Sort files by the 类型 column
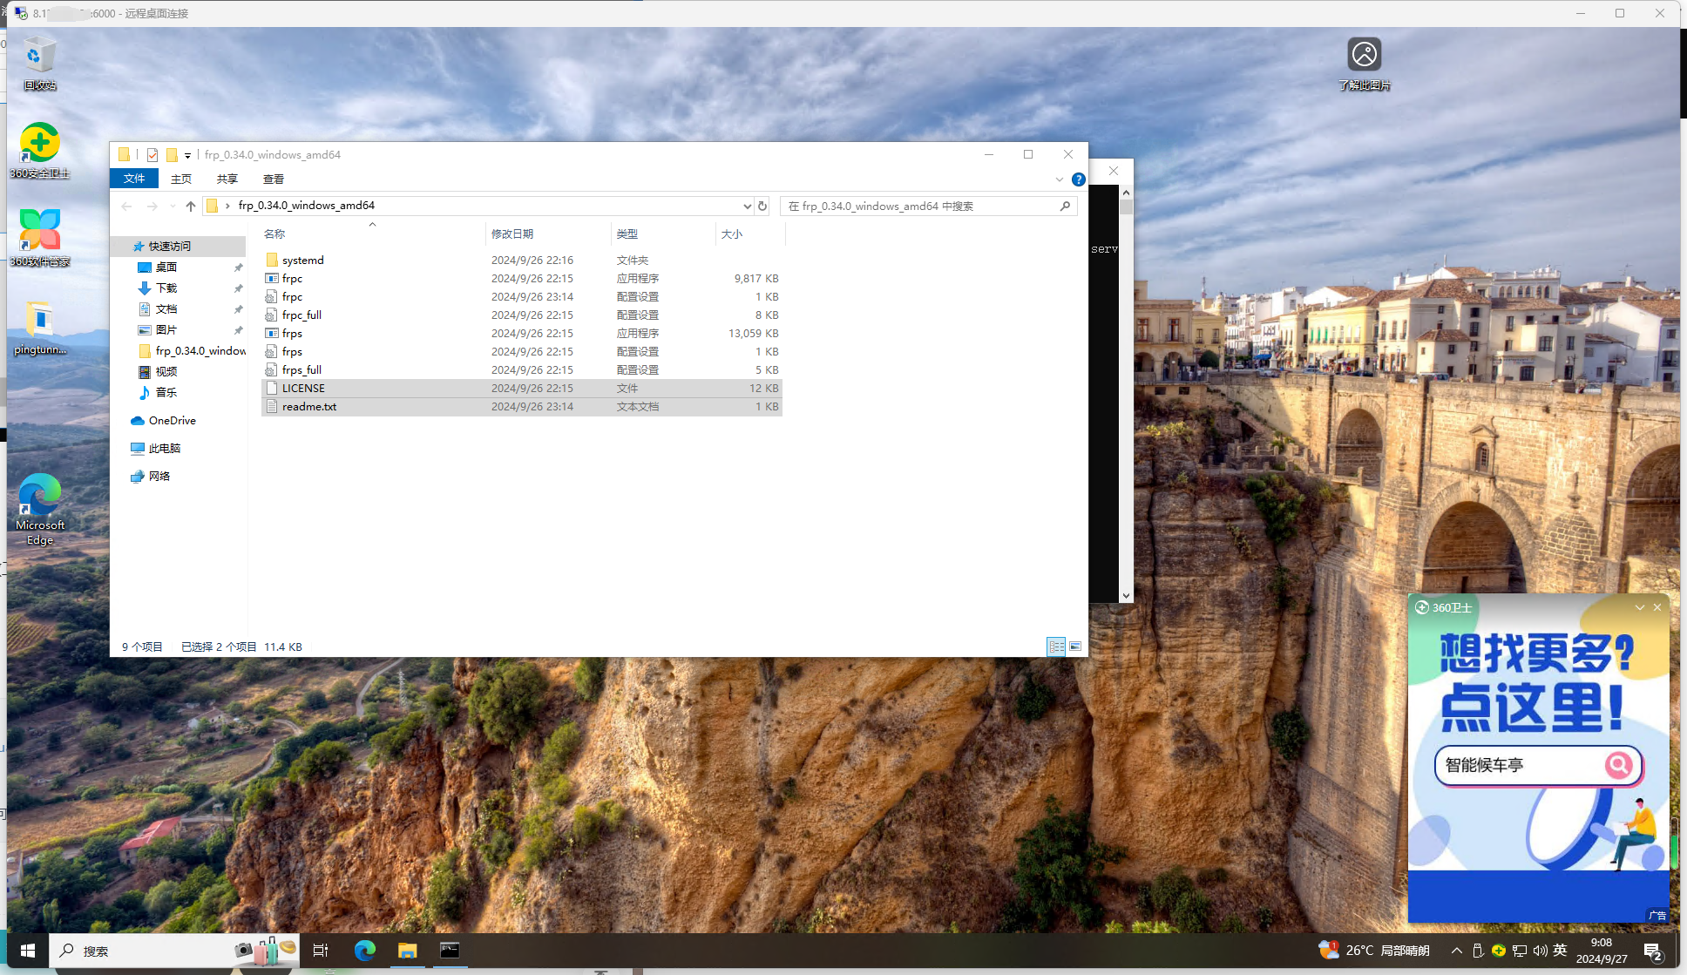The height and width of the screenshot is (975, 1687). pyautogui.click(x=663, y=234)
